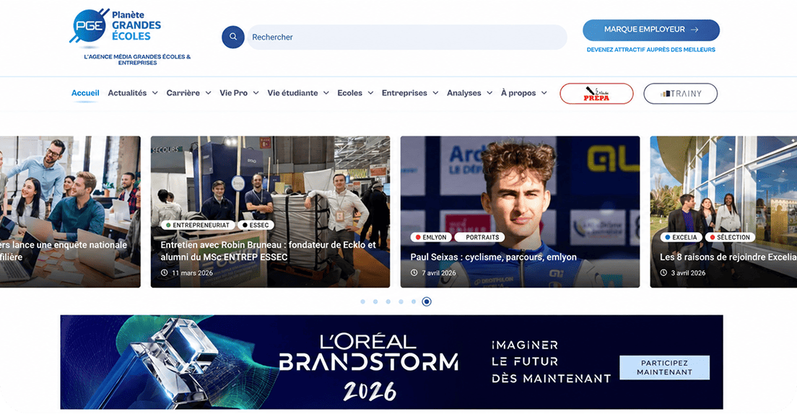
Task: Click clock icon beside 11 mars 2026
Action: pos(164,273)
